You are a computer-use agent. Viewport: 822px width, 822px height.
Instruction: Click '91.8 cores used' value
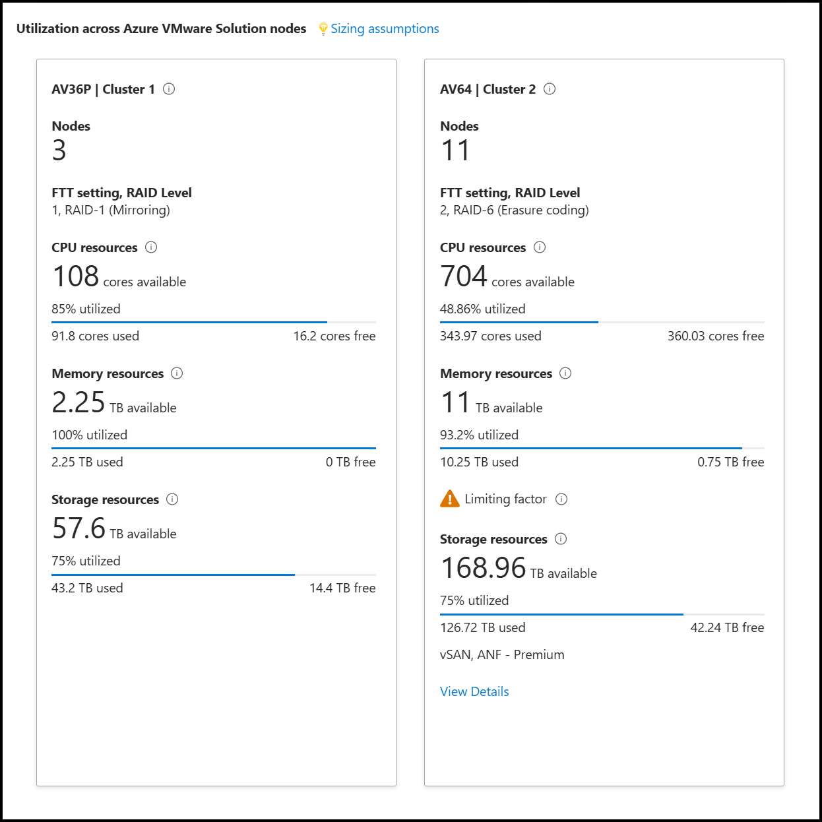(95, 336)
